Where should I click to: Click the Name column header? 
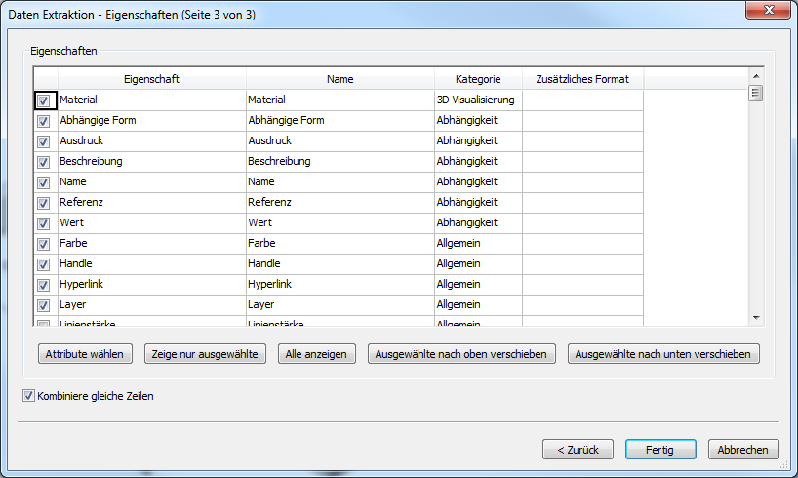[x=339, y=79]
